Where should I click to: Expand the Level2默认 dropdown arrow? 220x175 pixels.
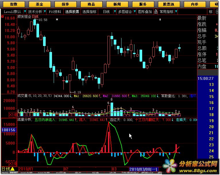(x=25, y=11)
